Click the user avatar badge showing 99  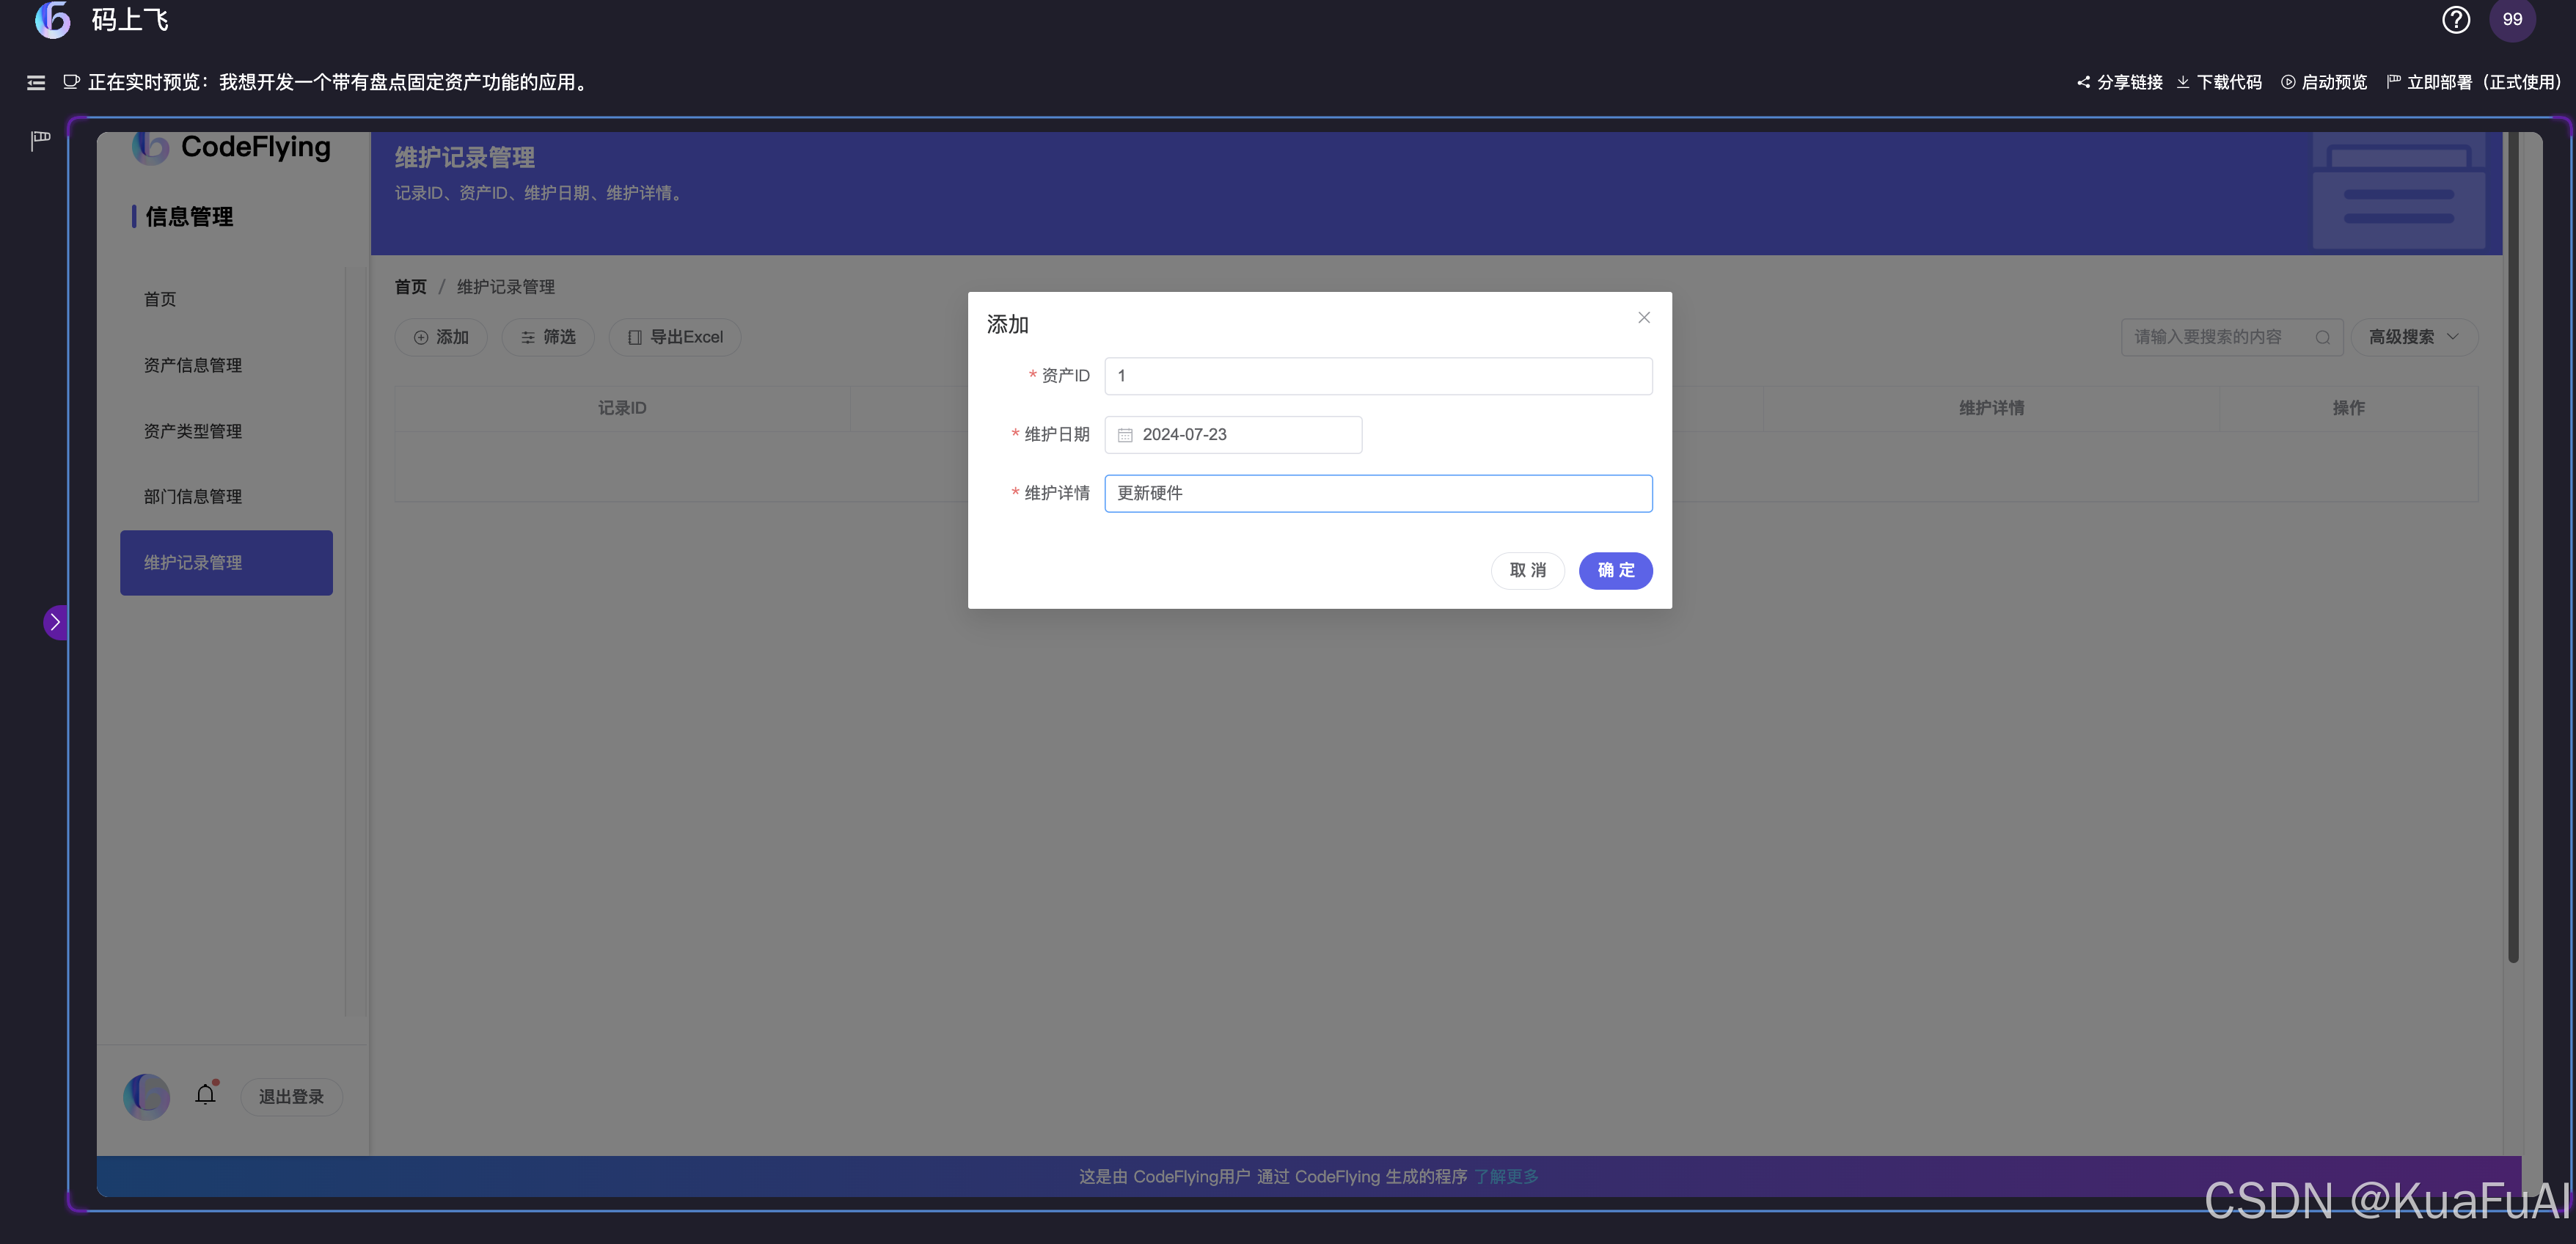[x=2512, y=20]
